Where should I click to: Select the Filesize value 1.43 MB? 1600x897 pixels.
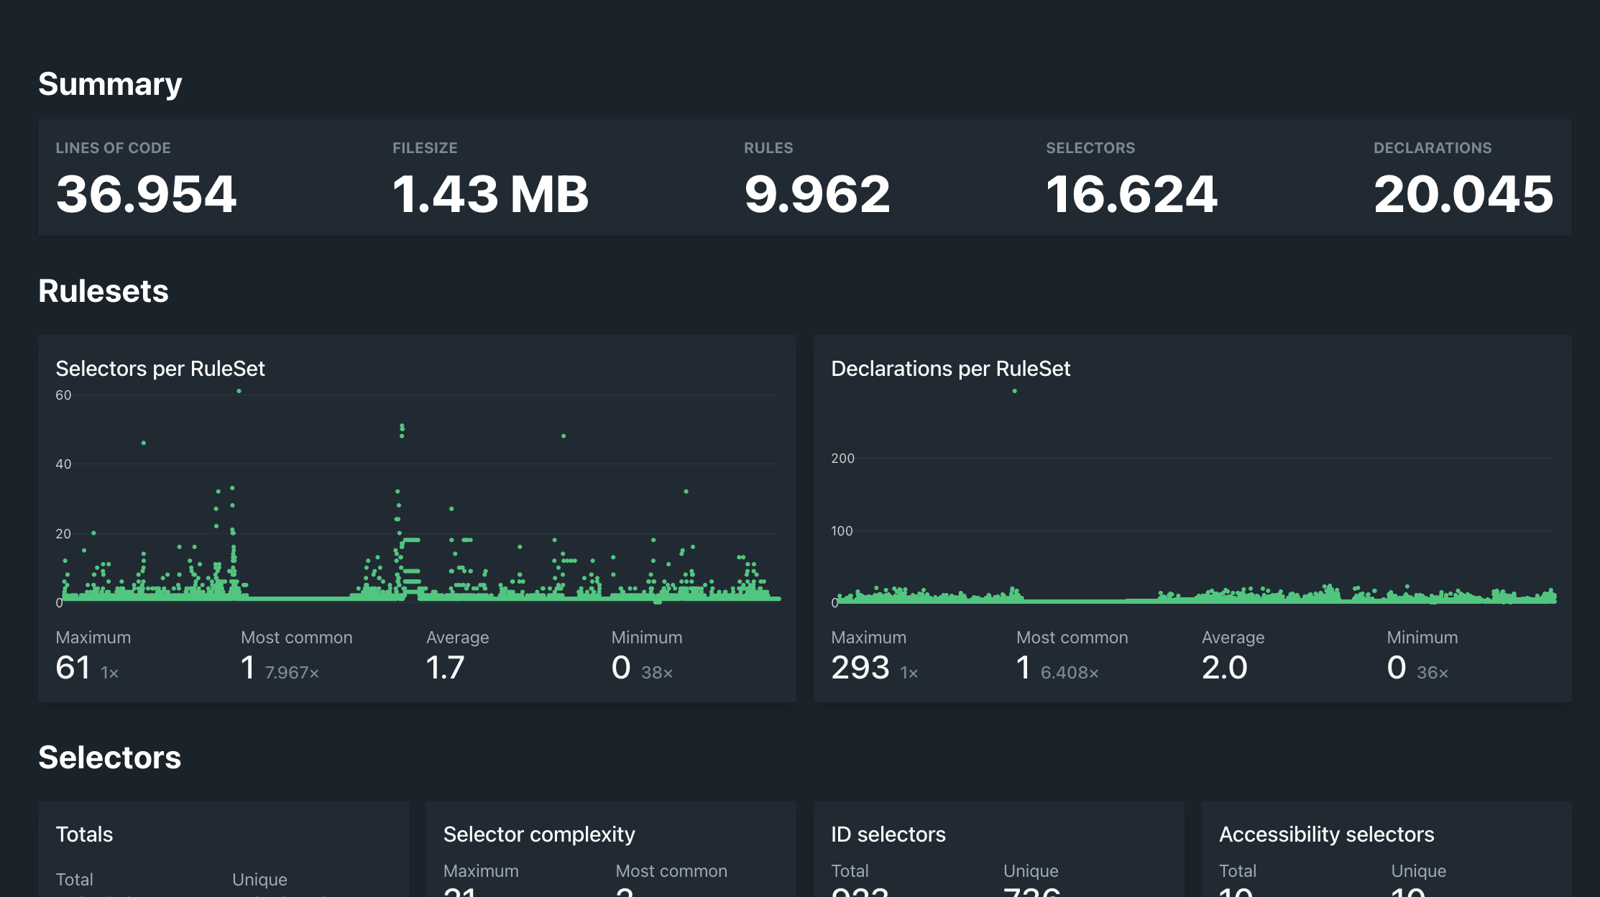[491, 193]
